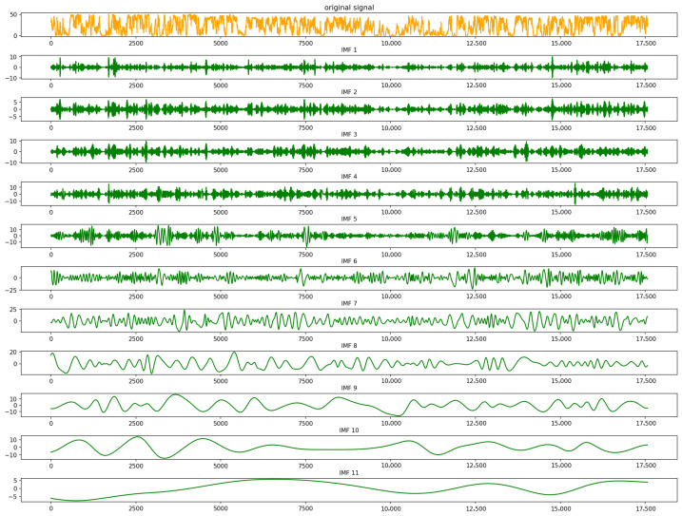Screen dimensions: 682x516
Task: Click the '17,500' x-axis tick below IMF 11
Action: [646, 508]
